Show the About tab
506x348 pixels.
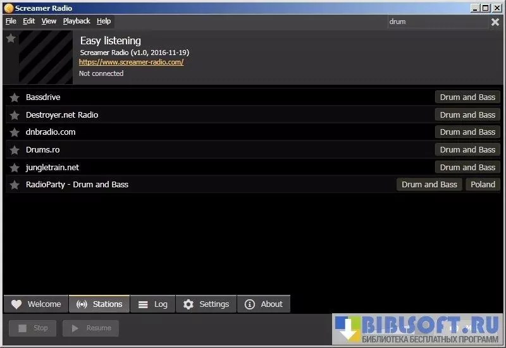coord(264,304)
